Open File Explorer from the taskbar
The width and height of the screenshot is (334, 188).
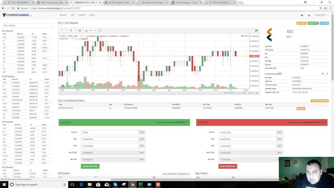(90, 185)
